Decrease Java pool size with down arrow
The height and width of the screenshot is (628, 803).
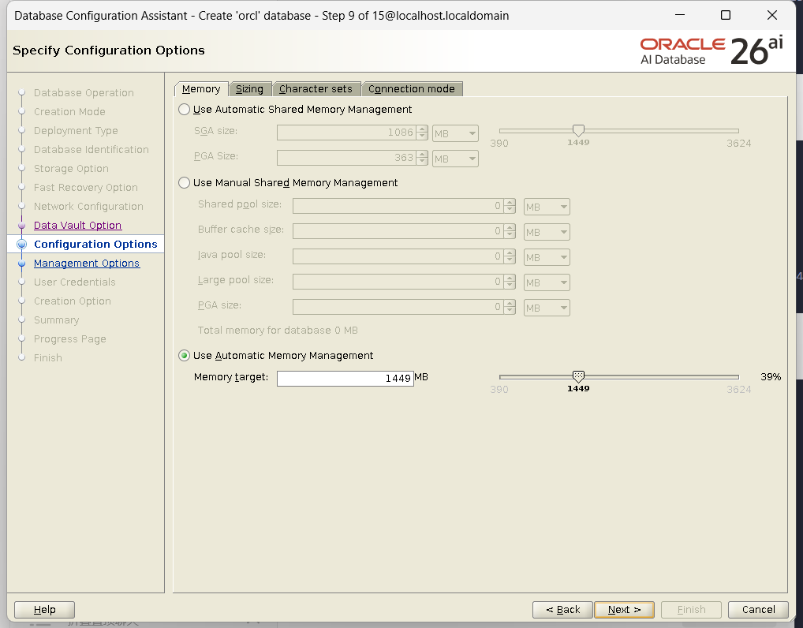510,260
